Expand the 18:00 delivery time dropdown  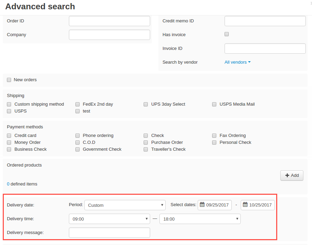200,219
